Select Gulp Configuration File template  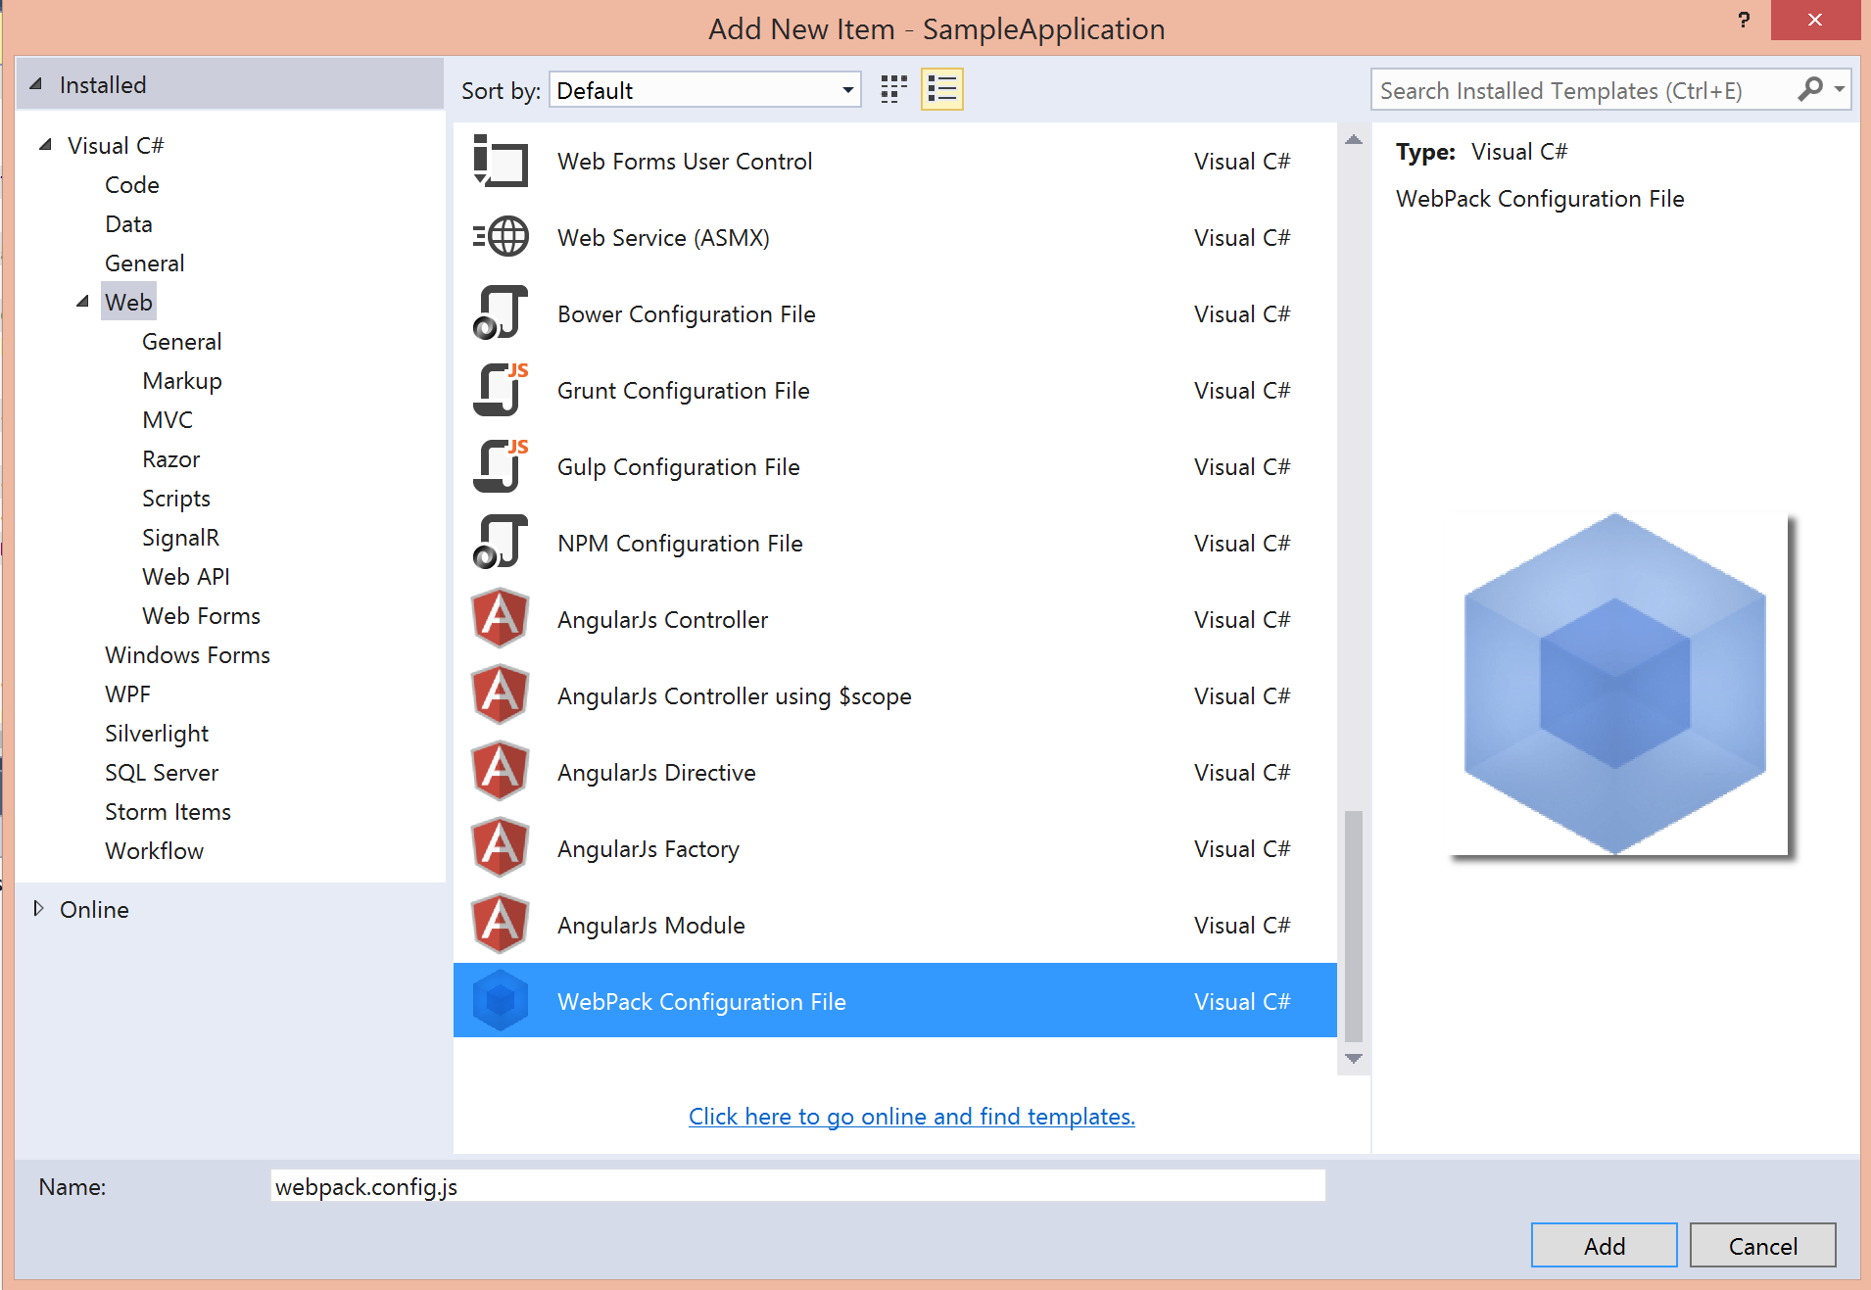895,466
